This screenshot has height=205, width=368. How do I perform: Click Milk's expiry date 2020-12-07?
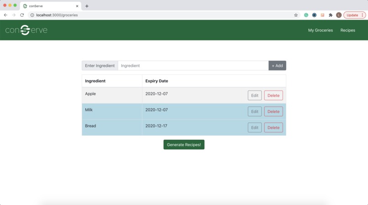157,110
